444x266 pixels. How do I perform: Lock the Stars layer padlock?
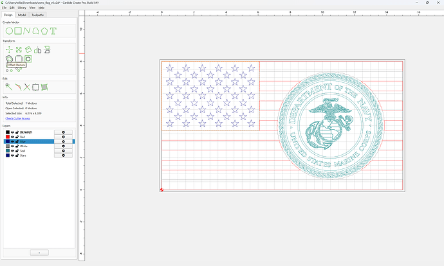pos(17,155)
